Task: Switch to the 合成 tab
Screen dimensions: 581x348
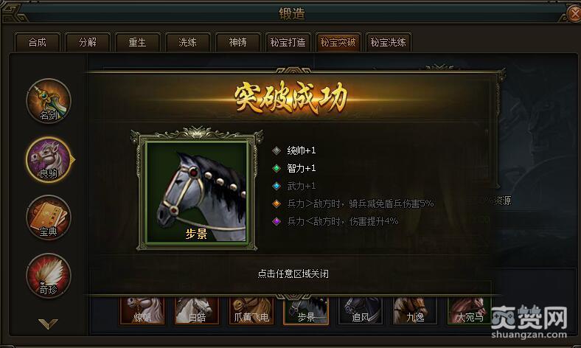Action: pyautogui.click(x=38, y=42)
